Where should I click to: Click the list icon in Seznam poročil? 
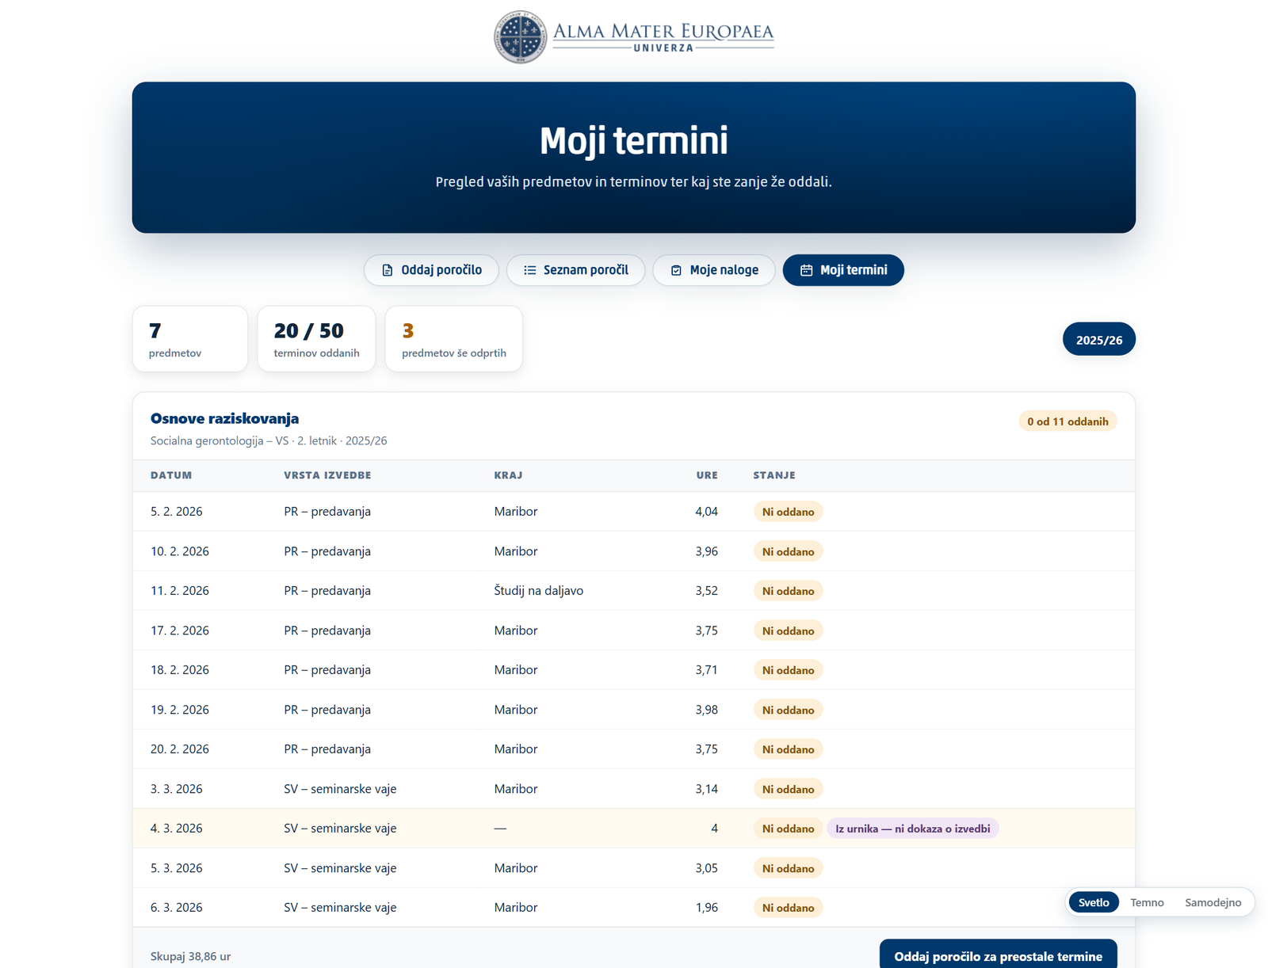tap(530, 270)
